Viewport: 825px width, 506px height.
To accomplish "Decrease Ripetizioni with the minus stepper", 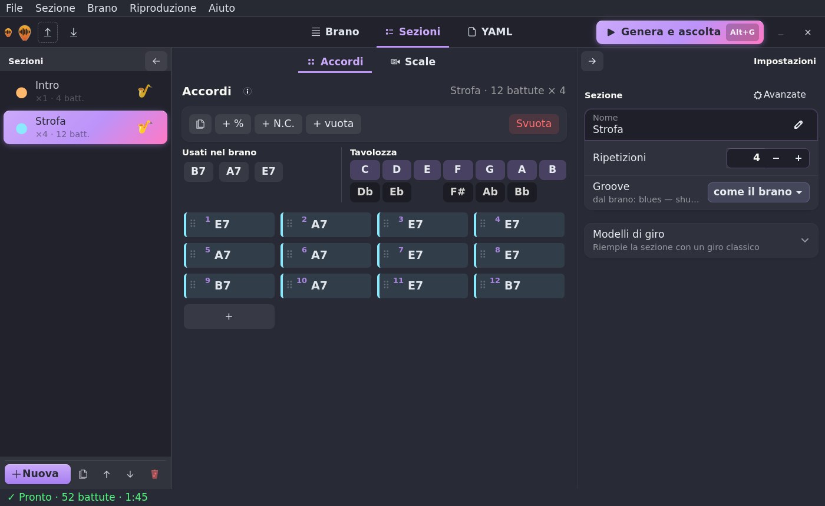I will tap(776, 158).
